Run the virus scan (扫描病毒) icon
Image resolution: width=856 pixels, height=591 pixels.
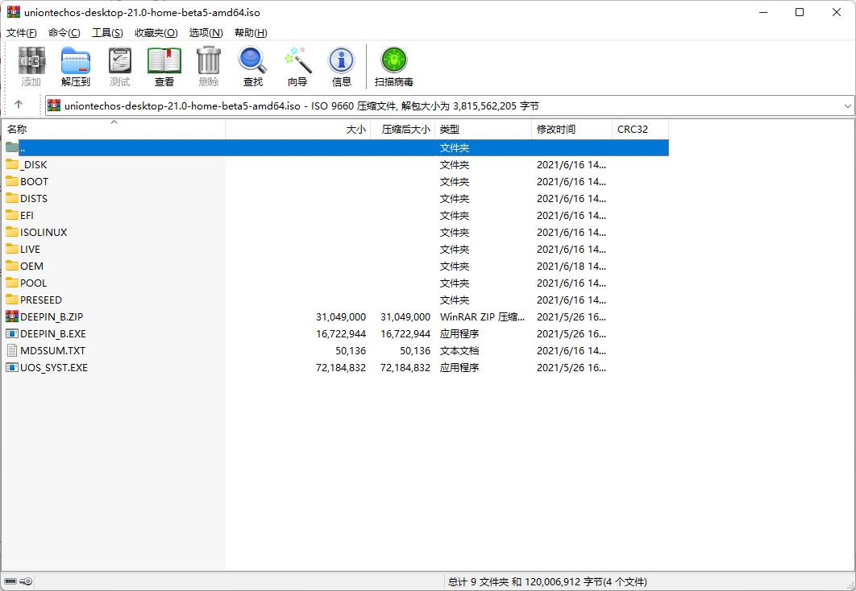tap(394, 66)
